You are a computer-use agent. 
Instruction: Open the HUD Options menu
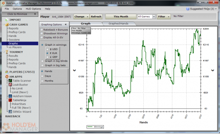tap(33, 9)
